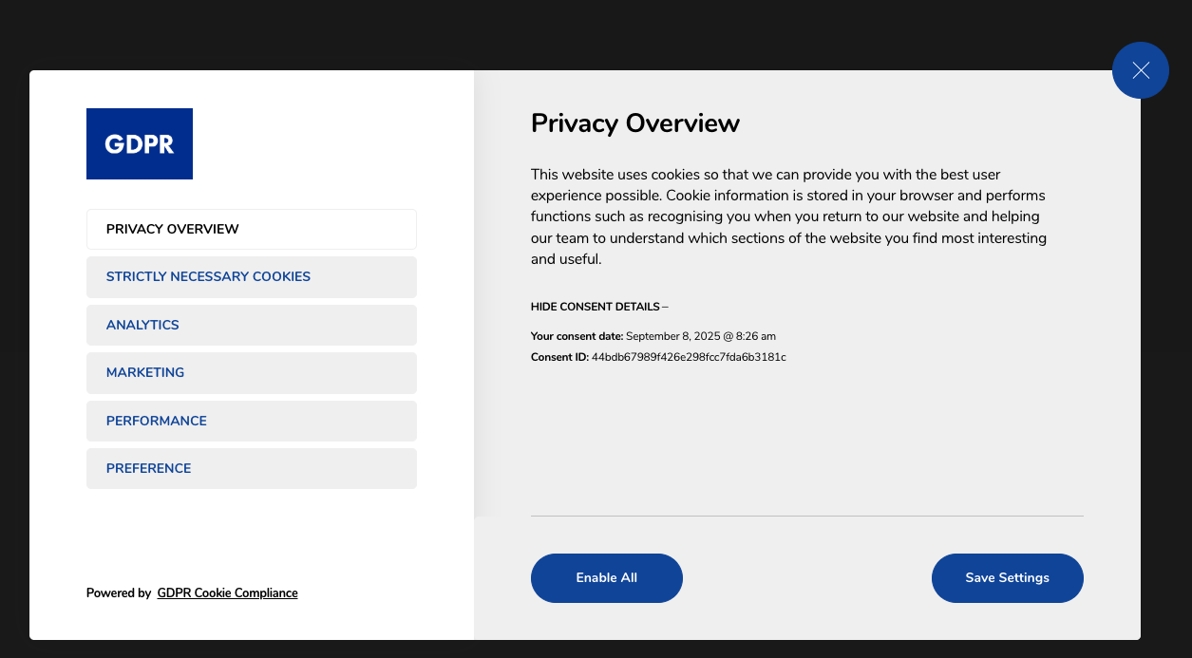Click the divider line above the buttons

tap(806, 517)
